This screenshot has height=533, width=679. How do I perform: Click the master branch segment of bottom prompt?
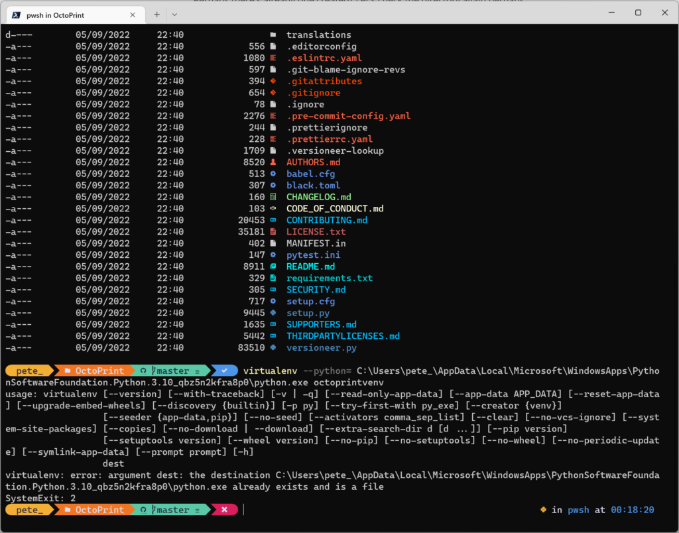[x=170, y=510]
